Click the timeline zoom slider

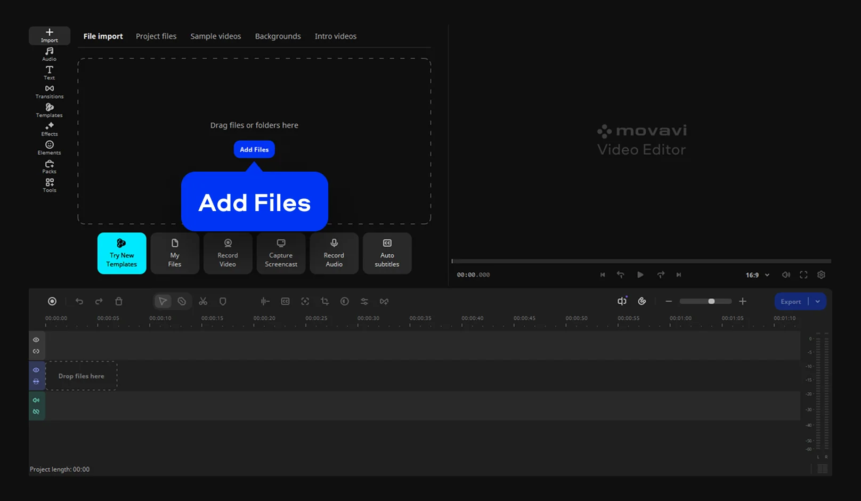click(705, 302)
